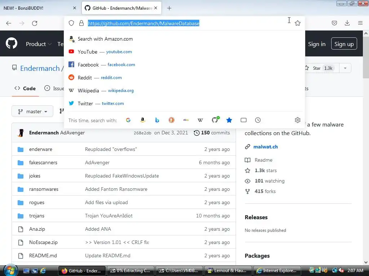Expand the Star button dropdown arrow
This screenshot has height=276, width=369.
[x=345, y=68]
